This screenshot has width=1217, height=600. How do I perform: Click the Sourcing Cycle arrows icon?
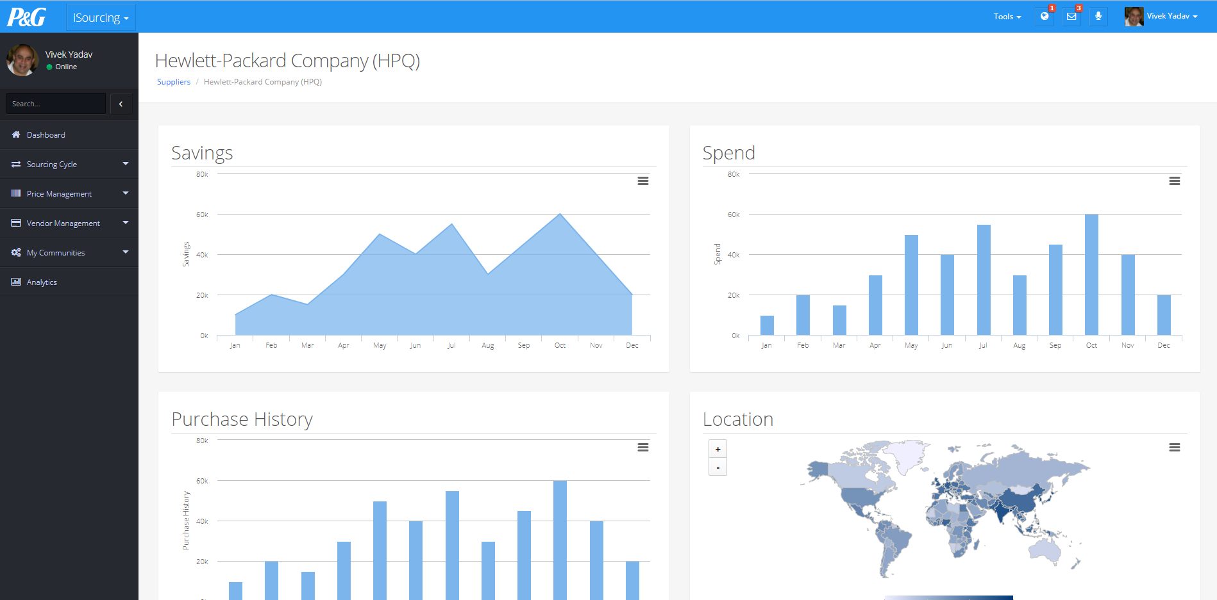pos(16,165)
